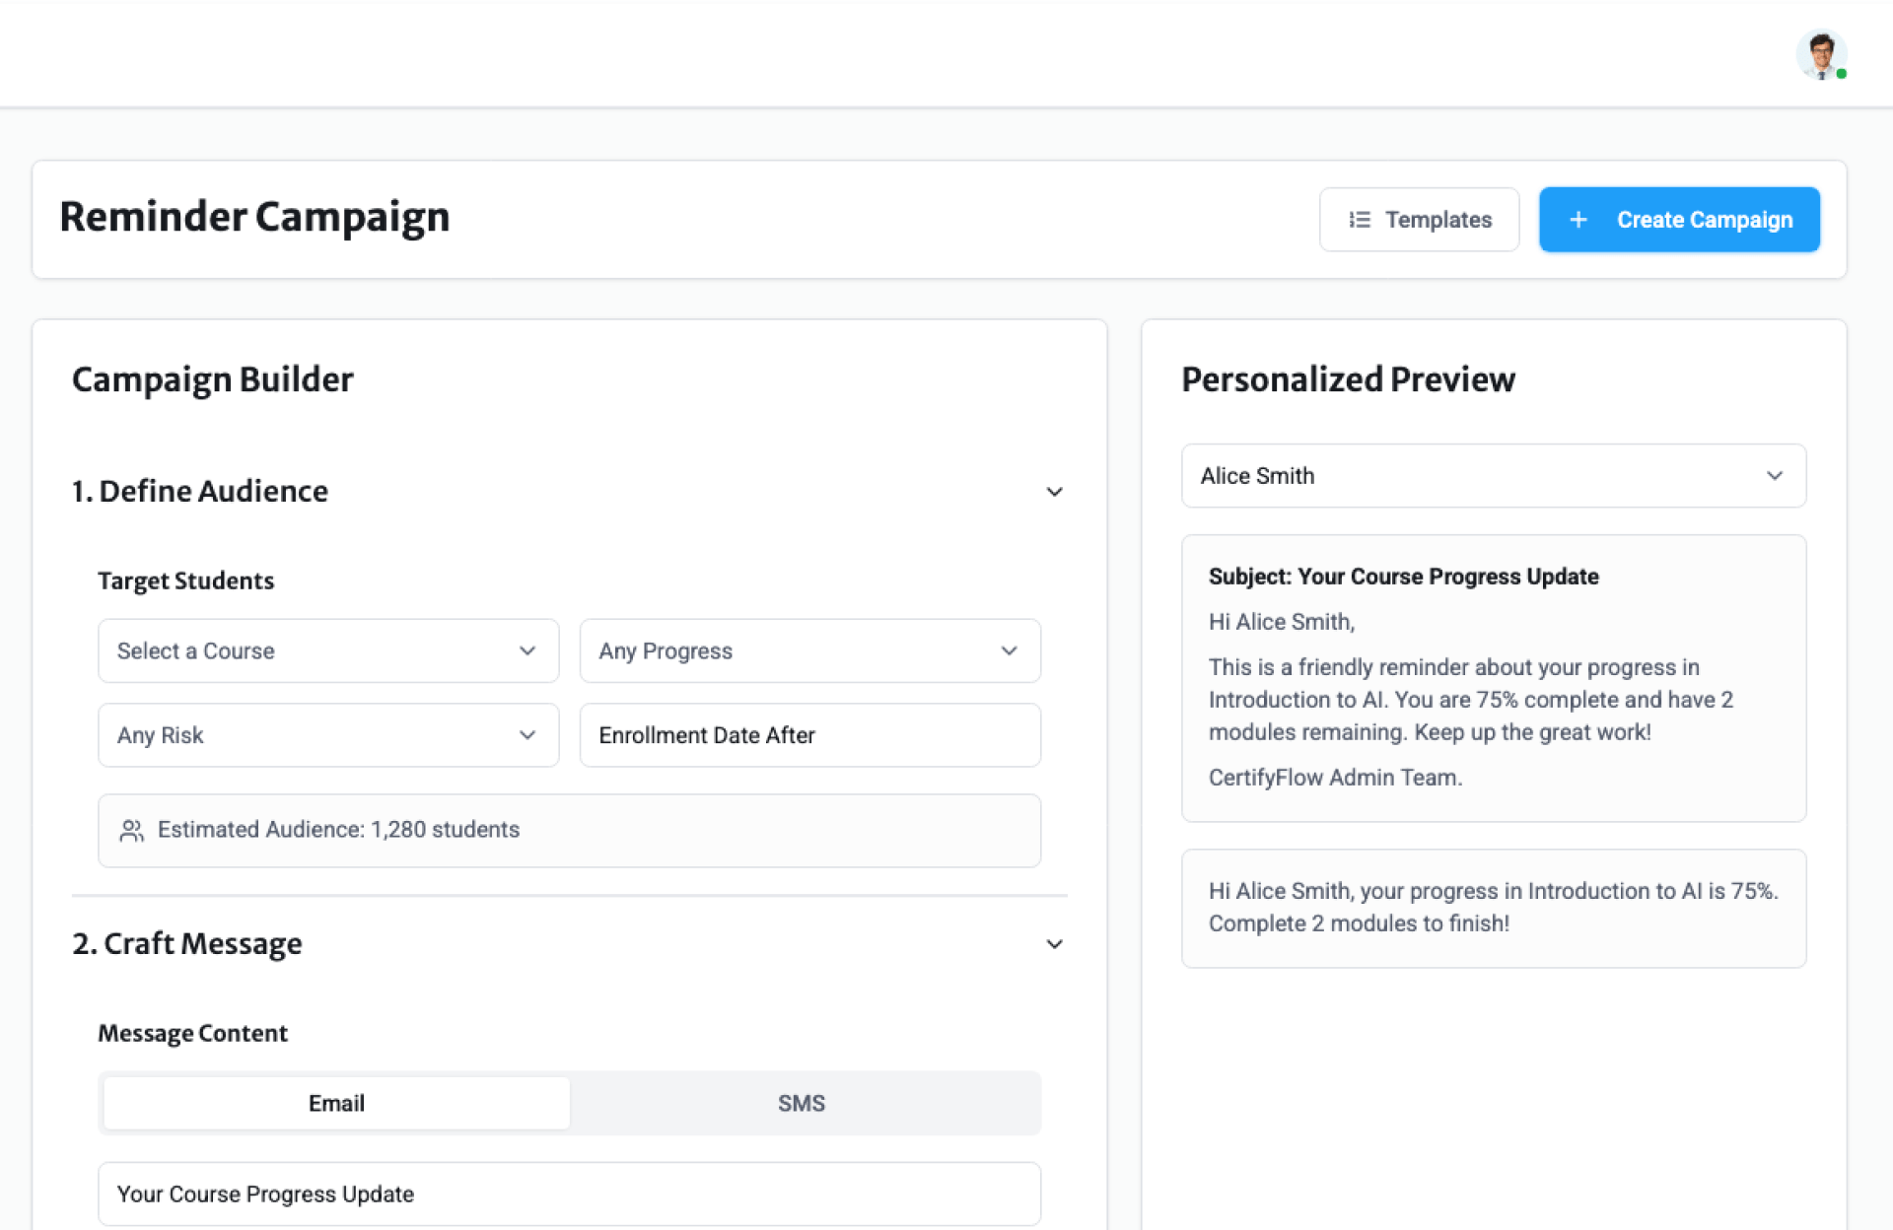This screenshot has width=1893, height=1230.
Task: Switch to the Email message tab
Action: pos(336,1103)
